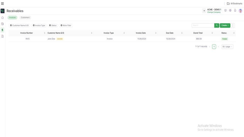Open More Filter options
The height and width of the screenshot is (137, 244).
point(66,25)
